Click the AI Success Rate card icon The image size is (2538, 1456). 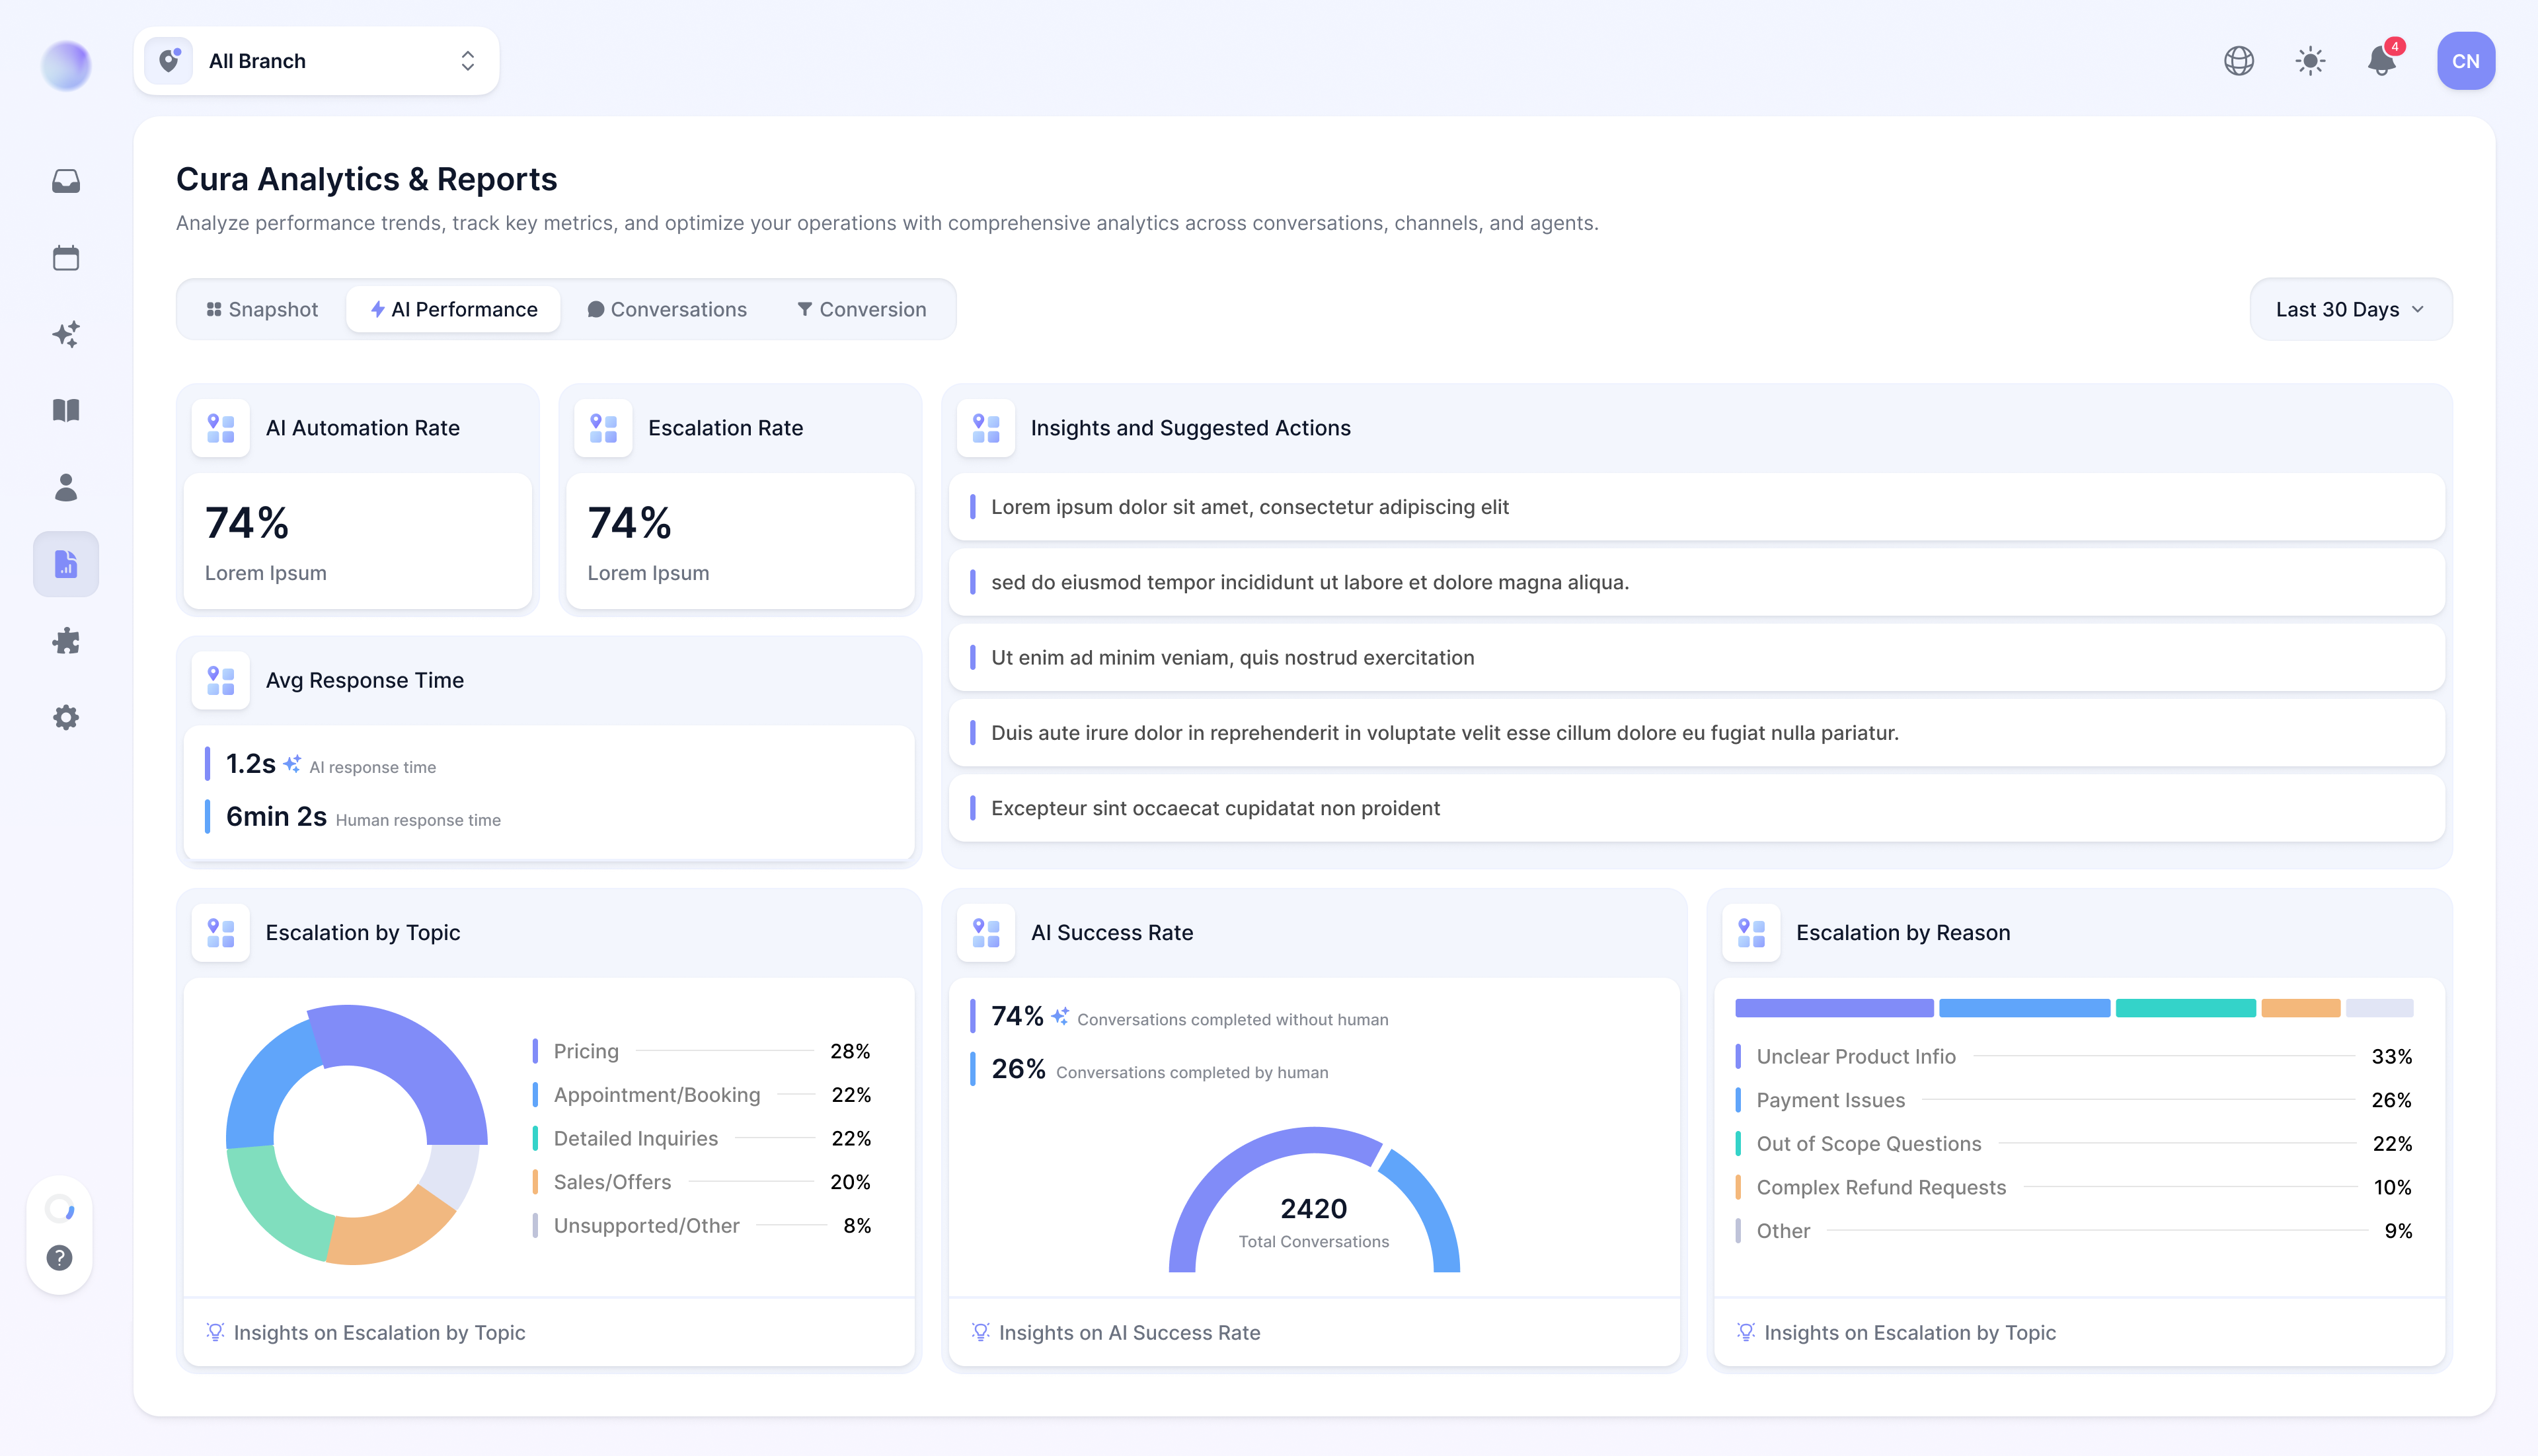[x=986, y=932]
